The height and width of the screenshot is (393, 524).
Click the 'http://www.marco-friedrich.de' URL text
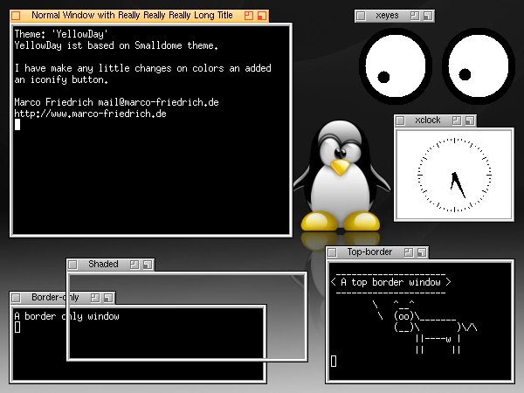90,114
